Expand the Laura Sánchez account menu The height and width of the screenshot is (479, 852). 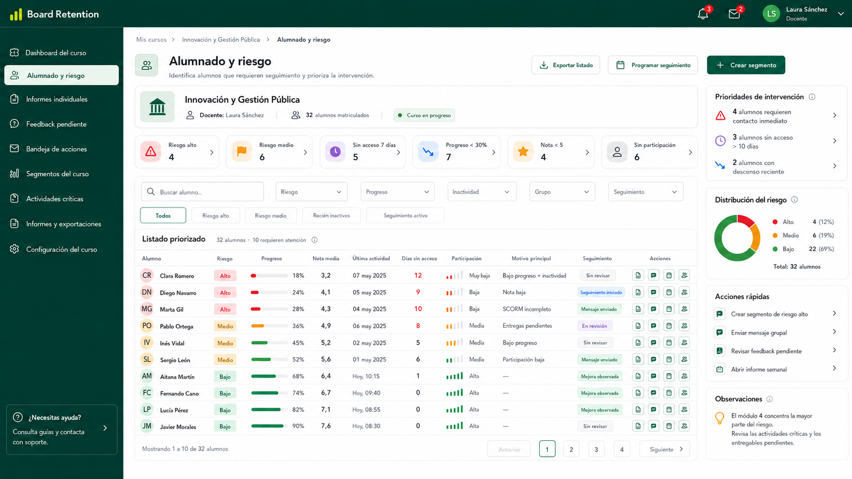click(841, 14)
